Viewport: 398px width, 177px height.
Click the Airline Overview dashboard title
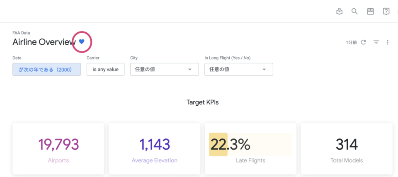tap(44, 42)
